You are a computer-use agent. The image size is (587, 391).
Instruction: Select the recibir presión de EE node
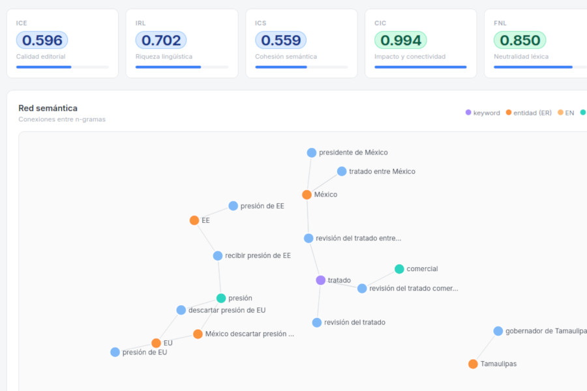pos(218,256)
